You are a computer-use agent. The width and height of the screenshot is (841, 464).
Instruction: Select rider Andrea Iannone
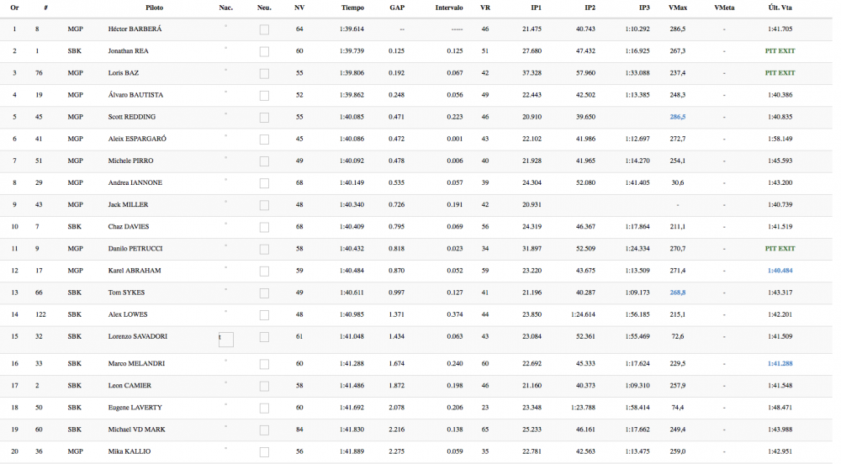coord(135,182)
